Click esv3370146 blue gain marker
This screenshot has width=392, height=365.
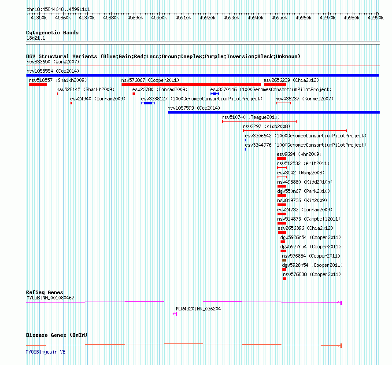(214, 94)
